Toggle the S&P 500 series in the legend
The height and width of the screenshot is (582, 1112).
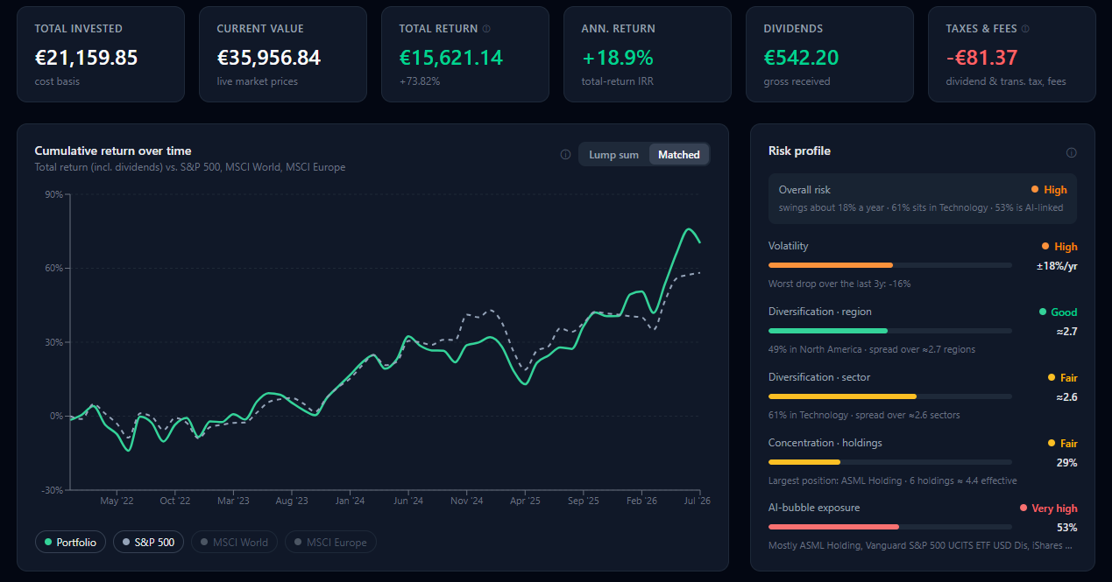pyautogui.click(x=149, y=542)
